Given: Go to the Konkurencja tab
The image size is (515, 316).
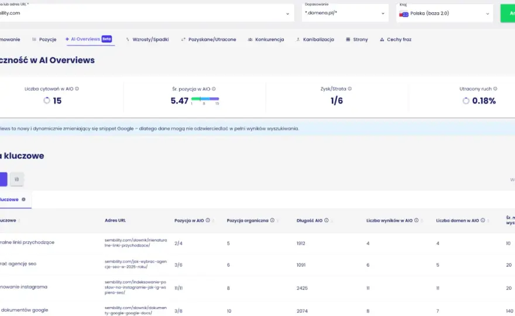Looking at the screenshot, I should (x=266, y=39).
